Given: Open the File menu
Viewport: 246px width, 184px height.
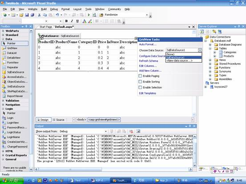Looking at the screenshot, I should click(x=5, y=9).
